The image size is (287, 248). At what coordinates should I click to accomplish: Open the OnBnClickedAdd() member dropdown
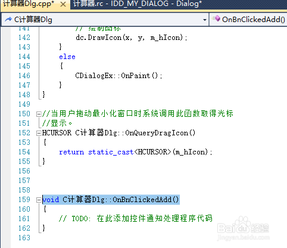click(248, 20)
